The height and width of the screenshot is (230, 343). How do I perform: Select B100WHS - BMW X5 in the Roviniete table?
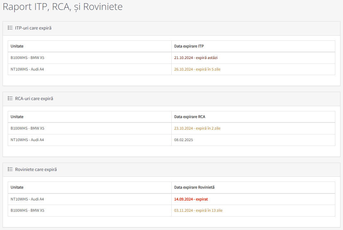(x=27, y=210)
